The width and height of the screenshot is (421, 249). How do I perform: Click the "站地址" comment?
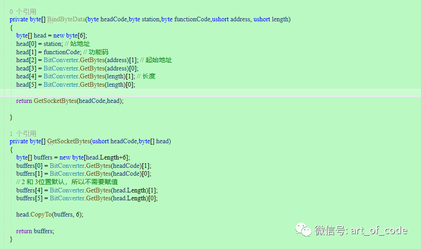click(x=80, y=44)
